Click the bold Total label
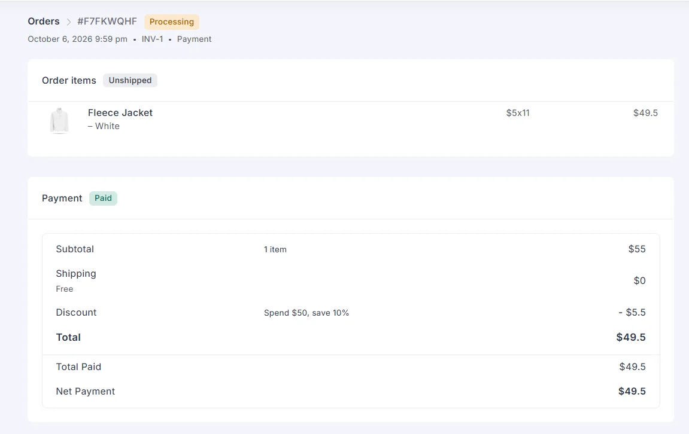Image resolution: width=689 pixels, height=434 pixels. point(68,338)
